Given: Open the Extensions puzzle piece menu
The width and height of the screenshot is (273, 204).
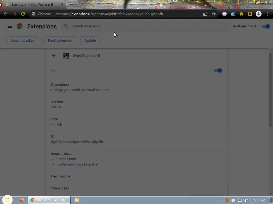Looking at the screenshot, I should pyautogui.click(x=242, y=14).
